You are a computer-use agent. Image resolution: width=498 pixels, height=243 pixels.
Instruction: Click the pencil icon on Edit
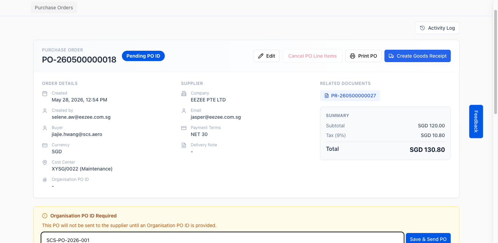(x=261, y=56)
